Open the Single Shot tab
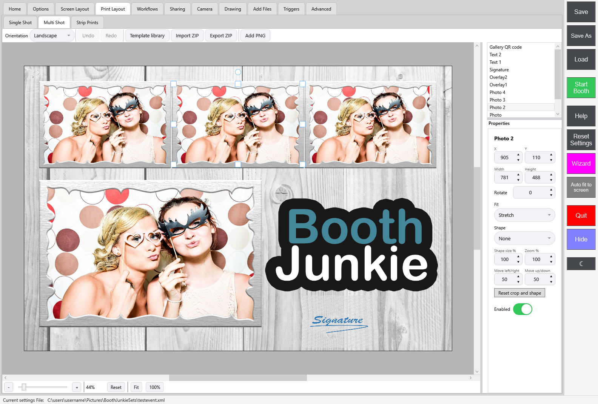598x404 pixels. 20,23
